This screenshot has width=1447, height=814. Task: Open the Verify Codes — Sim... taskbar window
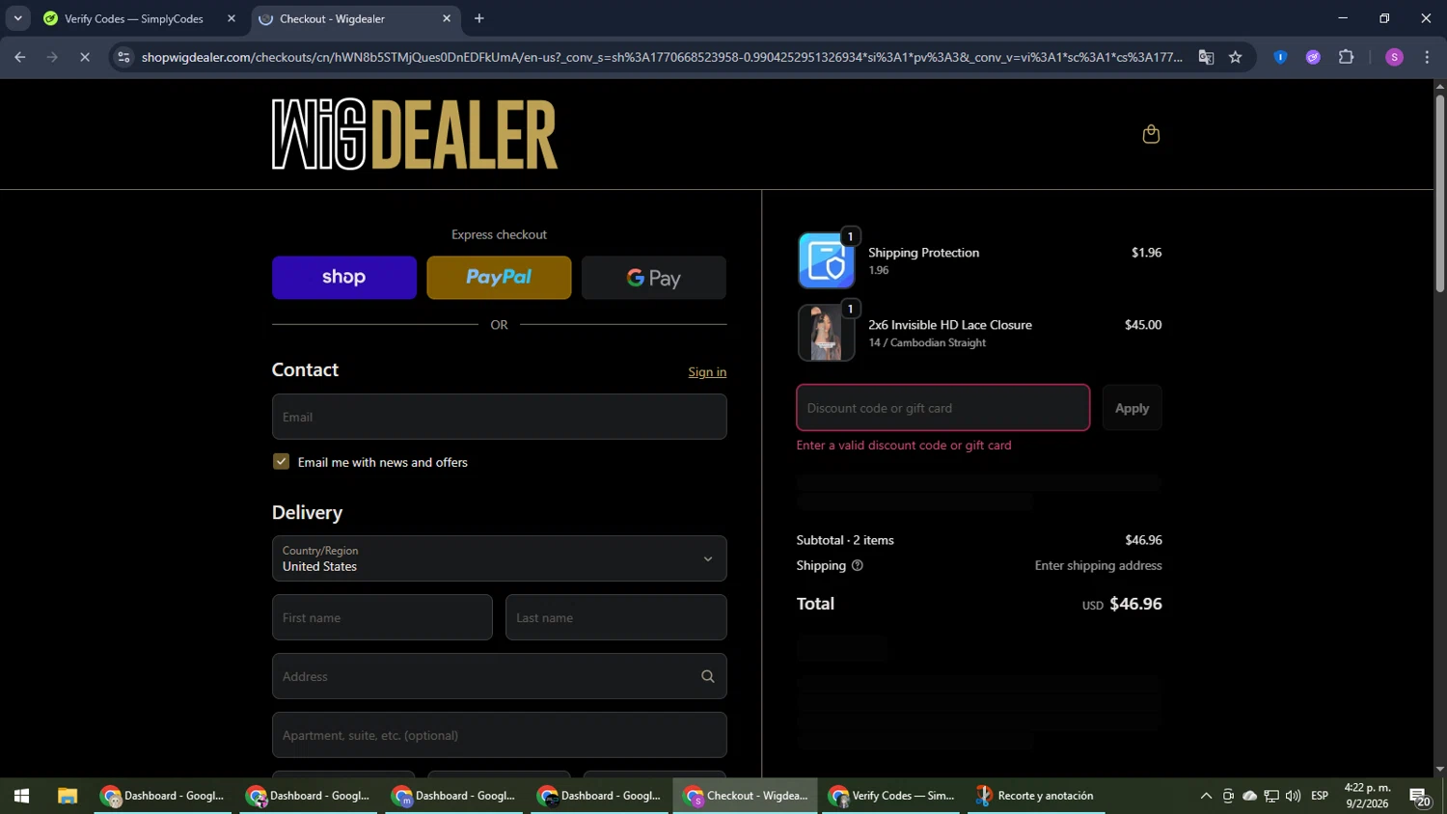coord(891,796)
